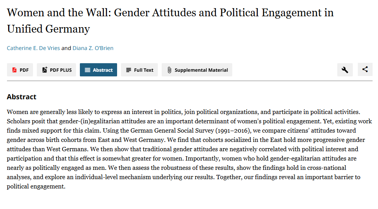This screenshot has height=209, width=378.
Task: Open the wrench tools menu
Action: tap(345, 70)
